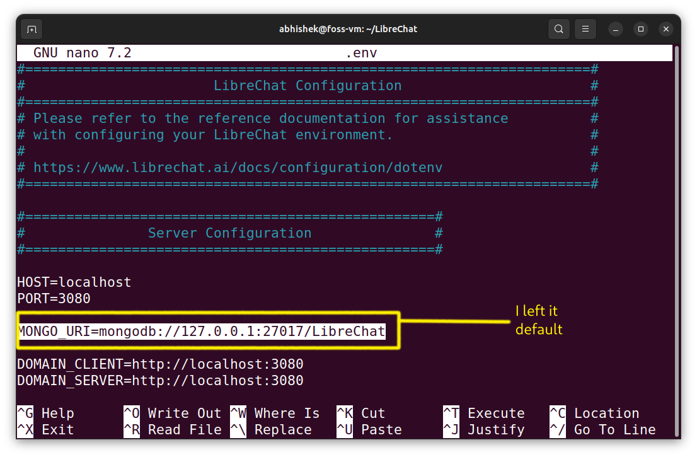Image resolution: width=697 pixels, height=457 pixels.
Task: Open the terminal search
Action: (x=558, y=29)
